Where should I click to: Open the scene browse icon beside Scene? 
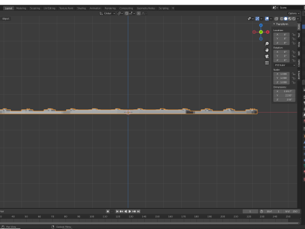coord(275,8)
